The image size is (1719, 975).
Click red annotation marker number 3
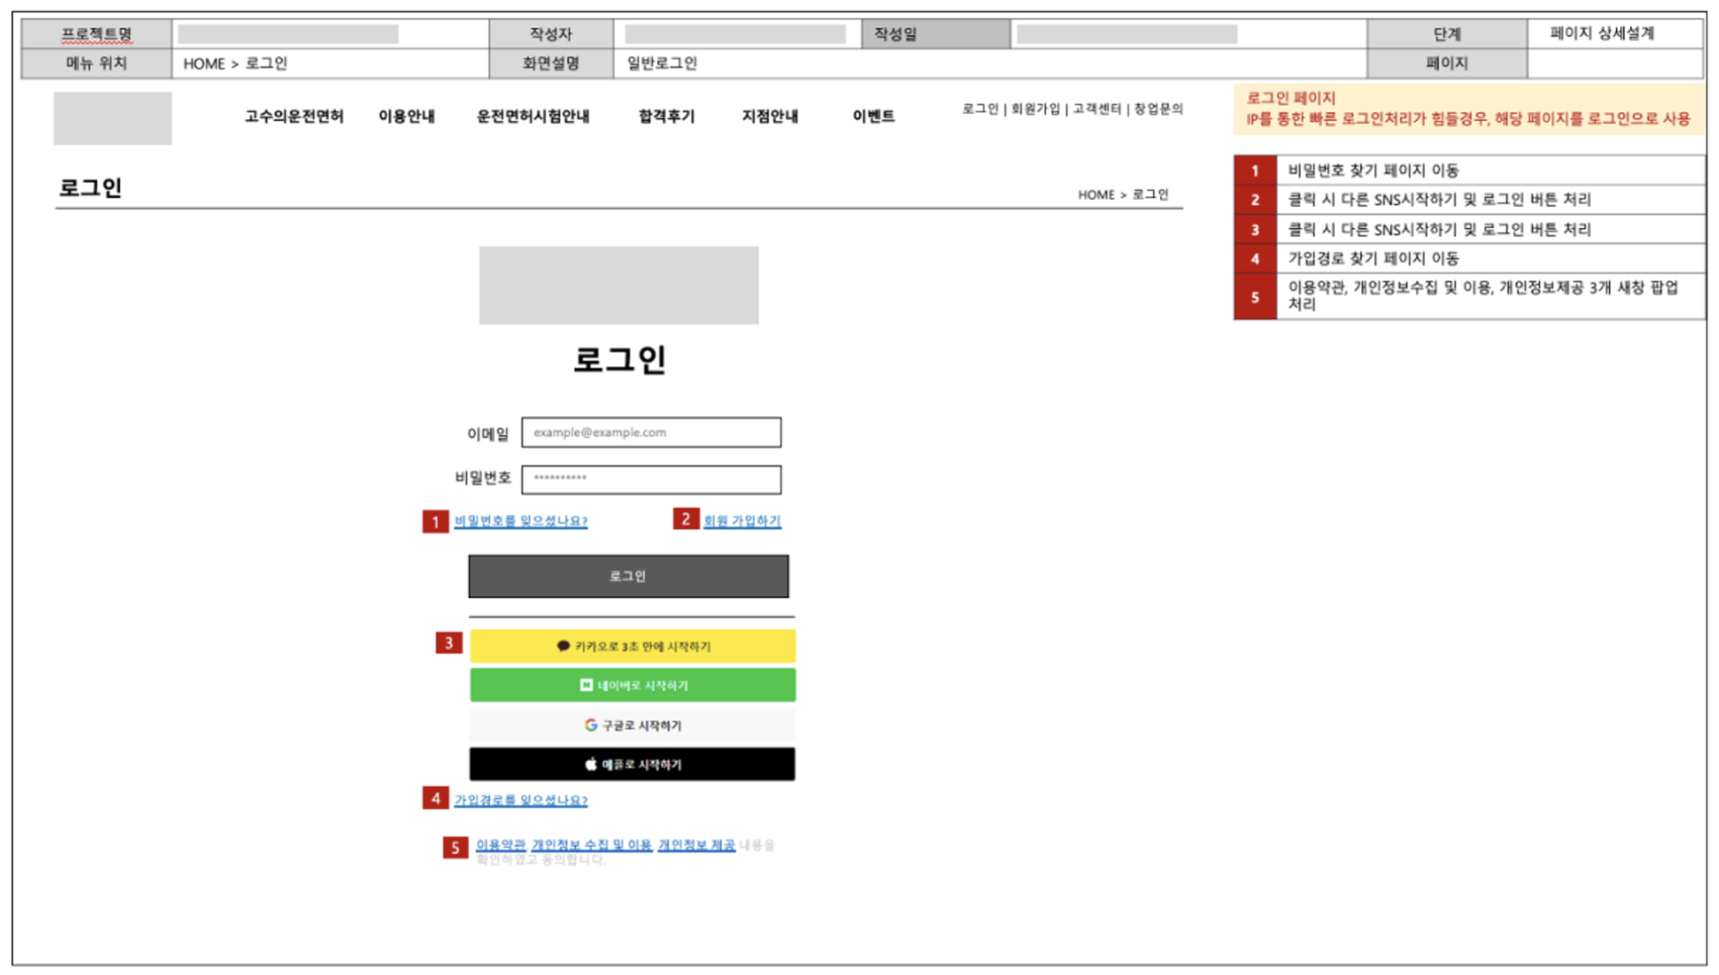point(448,643)
